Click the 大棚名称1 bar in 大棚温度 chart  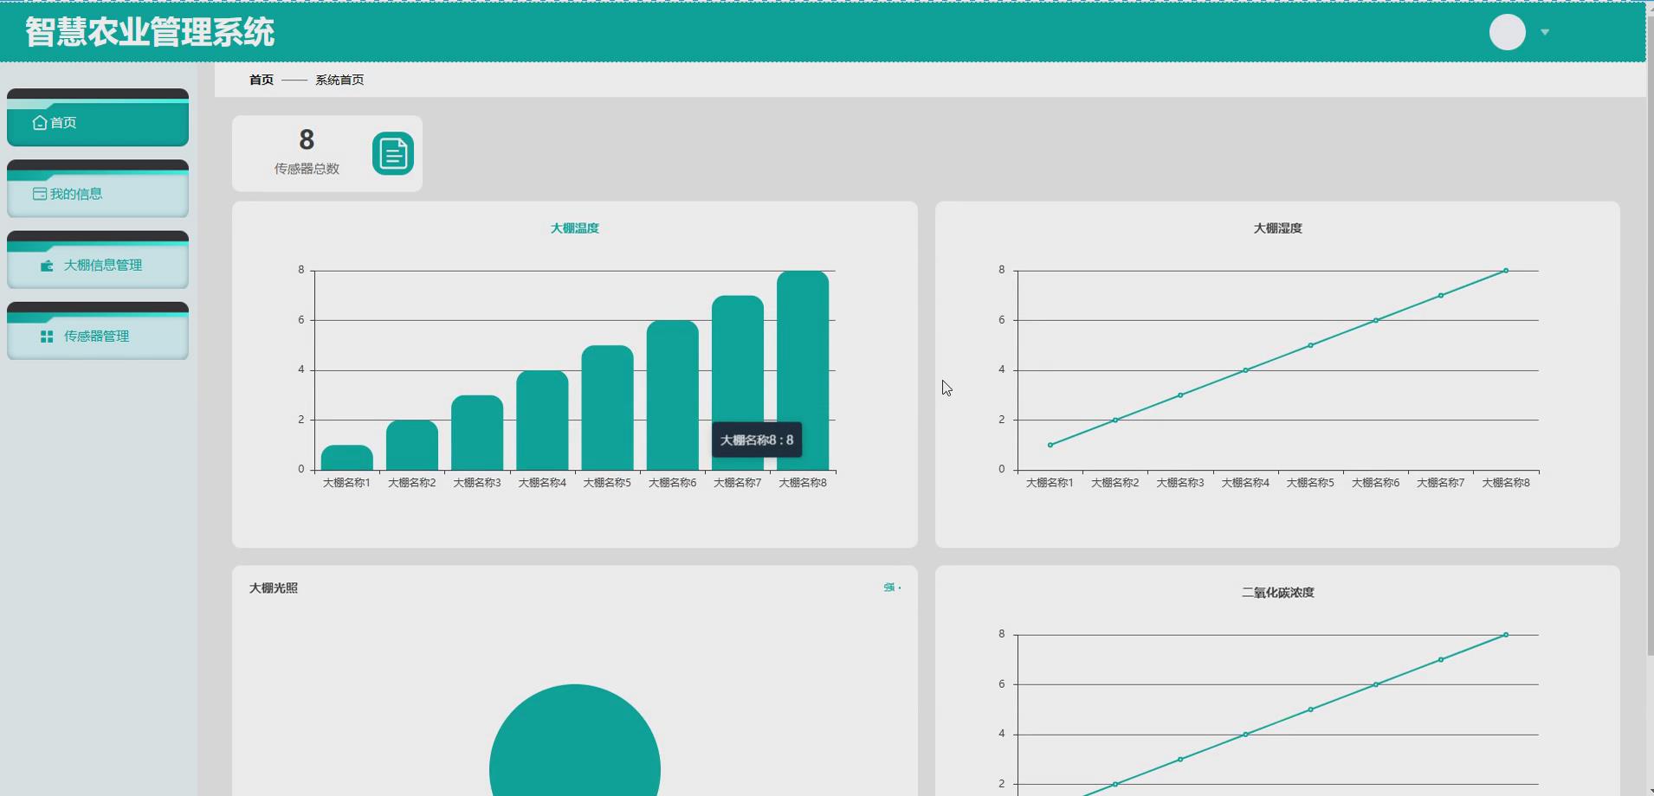347,458
